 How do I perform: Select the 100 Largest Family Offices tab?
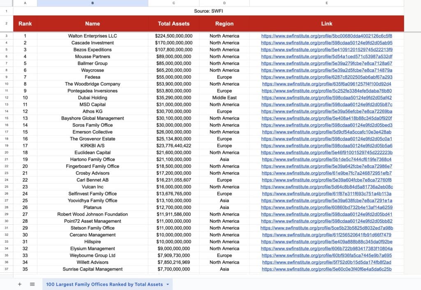click(x=104, y=284)
